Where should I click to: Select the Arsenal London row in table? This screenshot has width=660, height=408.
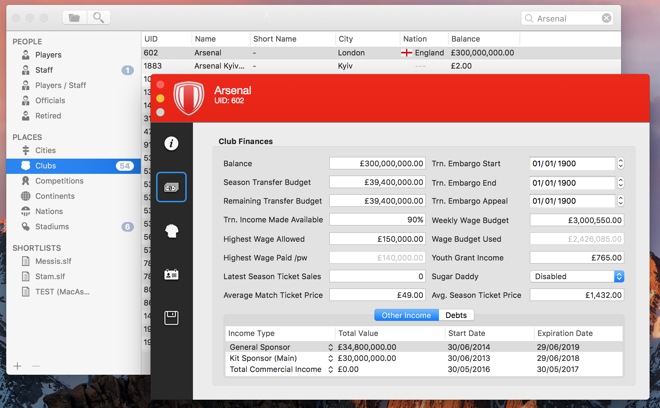tap(381, 53)
